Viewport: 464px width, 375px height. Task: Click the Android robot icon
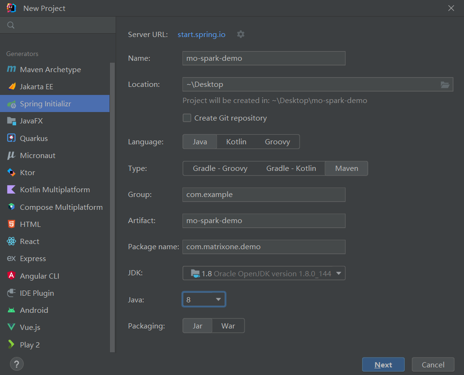coord(11,310)
